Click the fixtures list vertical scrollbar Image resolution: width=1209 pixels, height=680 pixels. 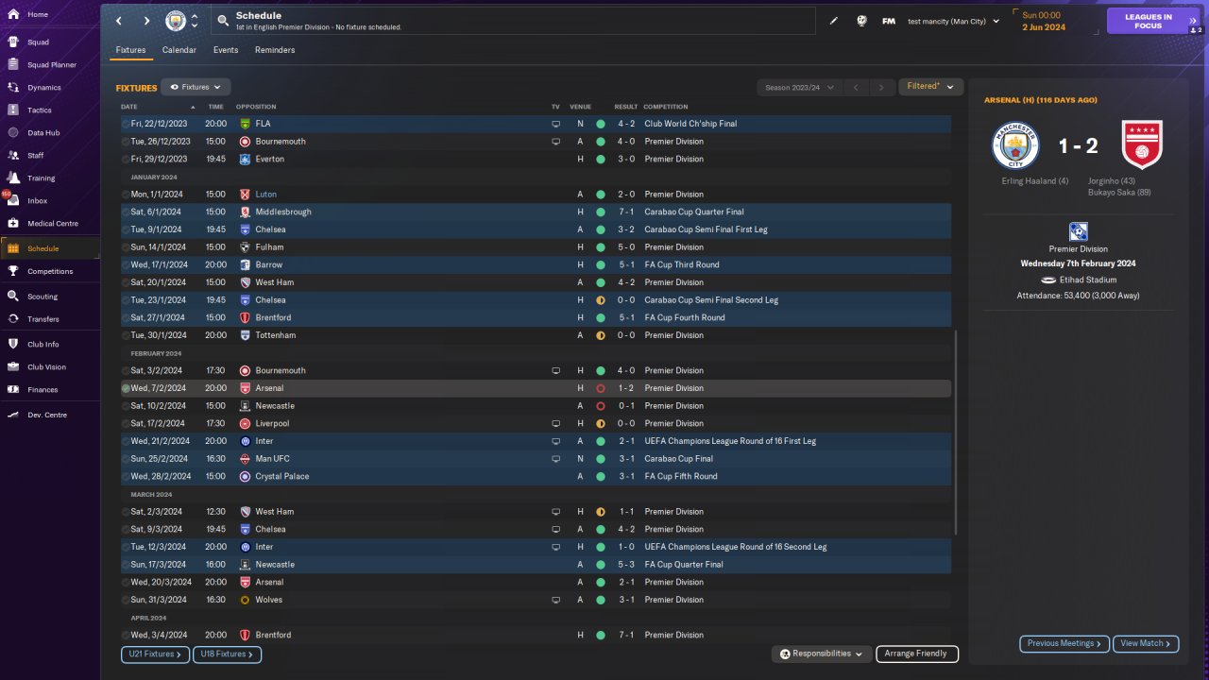(956, 433)
